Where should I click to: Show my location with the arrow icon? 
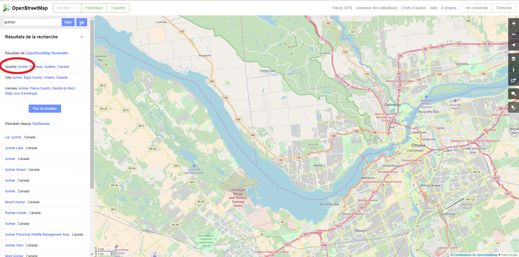point(513,45)
